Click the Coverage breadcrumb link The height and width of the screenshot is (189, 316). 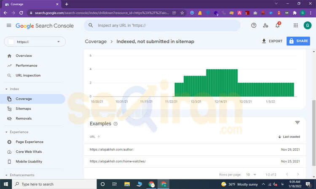click(96, 42)
